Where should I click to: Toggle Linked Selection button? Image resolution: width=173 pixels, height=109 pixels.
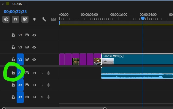pos(25,19)
